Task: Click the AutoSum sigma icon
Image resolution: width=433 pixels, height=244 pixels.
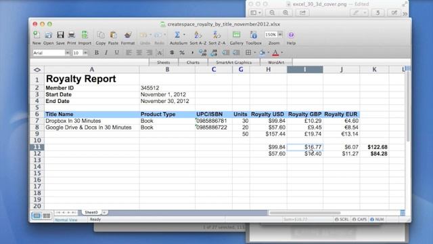Action: [177, 35]
